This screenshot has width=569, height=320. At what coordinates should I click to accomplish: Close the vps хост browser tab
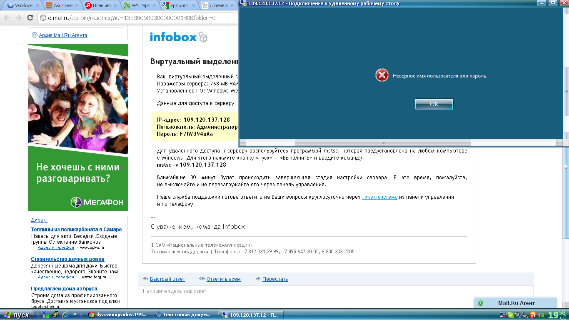tap(192, 6)
